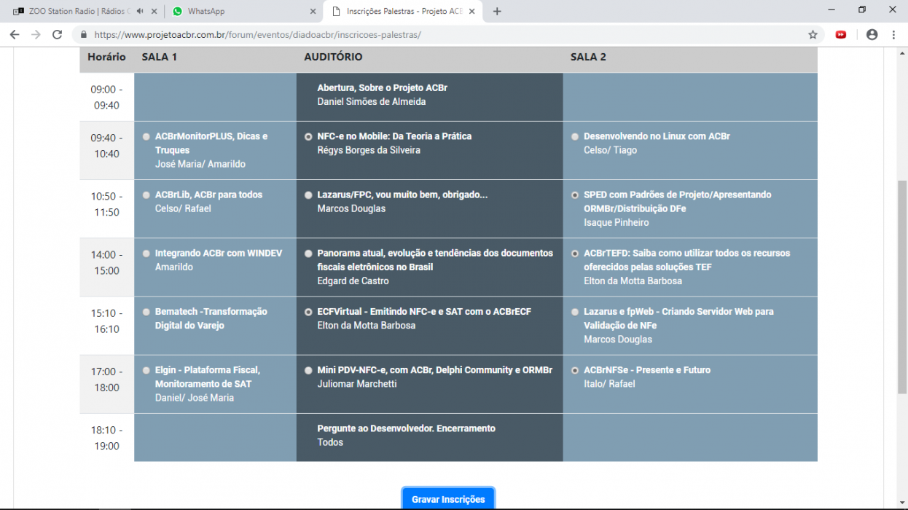Screen dimensions: 908x510
Task: Choose Bematech Transformação Digital radio
Action: click(146, 311)
